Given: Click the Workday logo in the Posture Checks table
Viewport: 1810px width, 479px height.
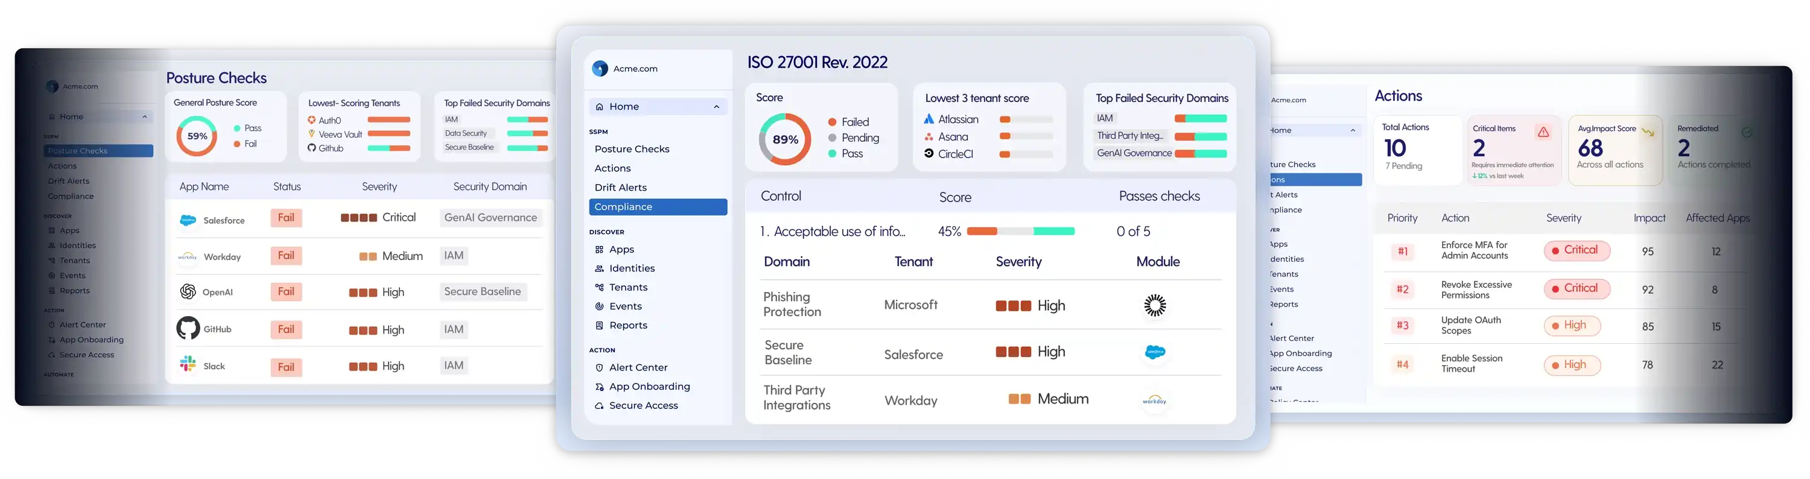Looking at the screenshot, I should coord(188,256).
